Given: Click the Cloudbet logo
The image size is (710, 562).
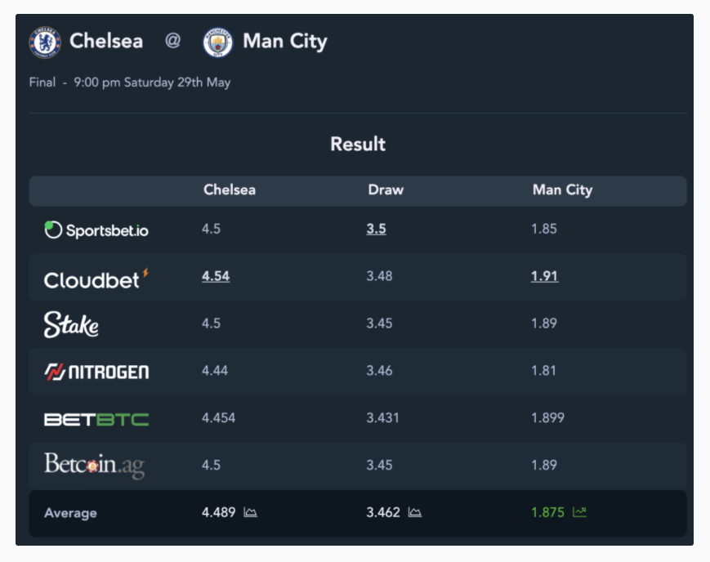Looking at the screenshot, I should click(96, 279).
